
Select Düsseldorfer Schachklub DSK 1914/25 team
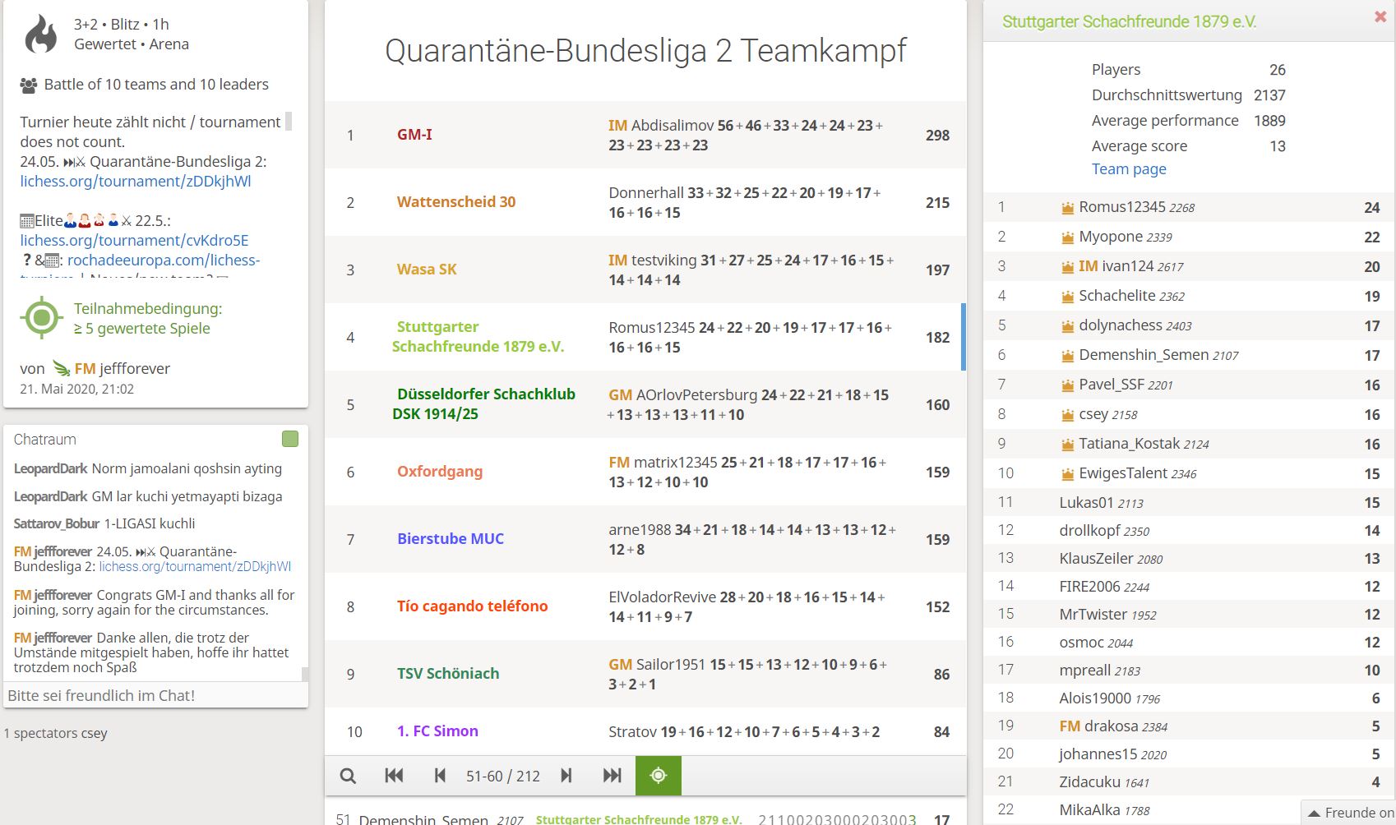[x=645, y=405]
